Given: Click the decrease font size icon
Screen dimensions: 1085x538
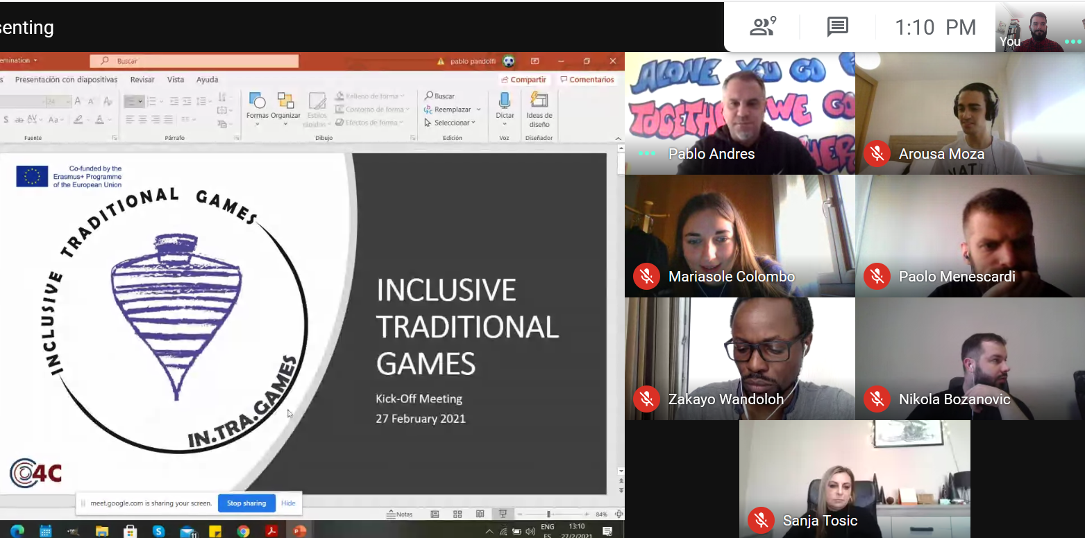Looking at the screenshot, I should coord(91,101).
